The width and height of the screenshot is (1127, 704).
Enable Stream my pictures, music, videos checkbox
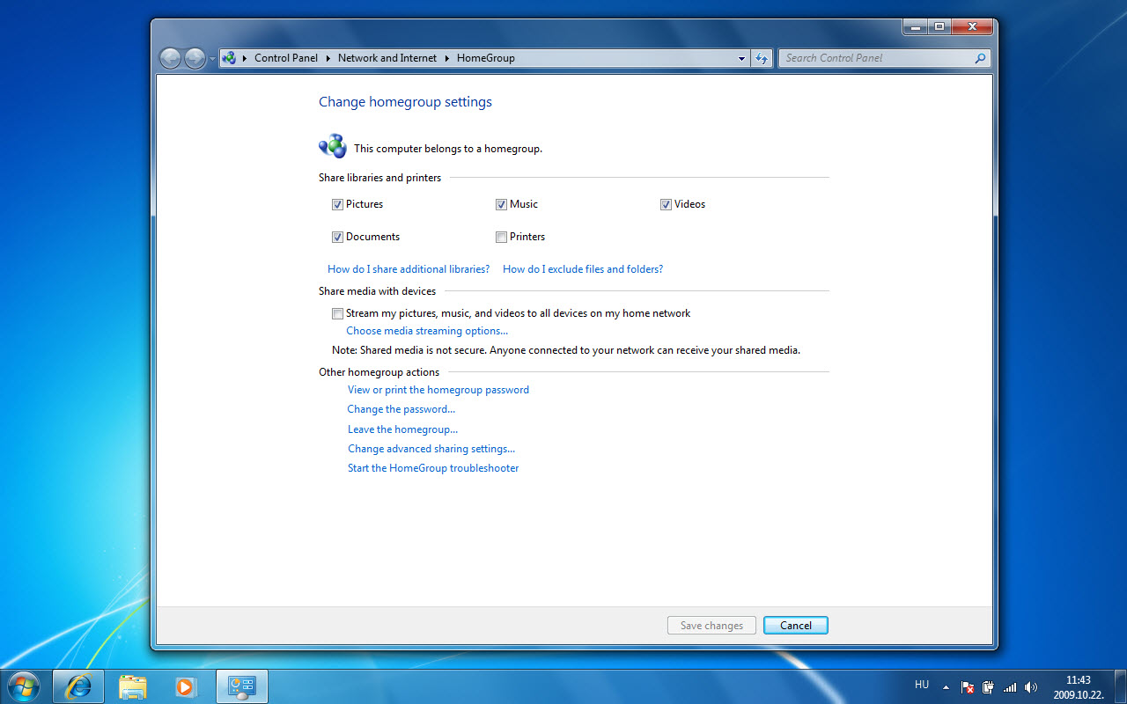tap(337, 313)
